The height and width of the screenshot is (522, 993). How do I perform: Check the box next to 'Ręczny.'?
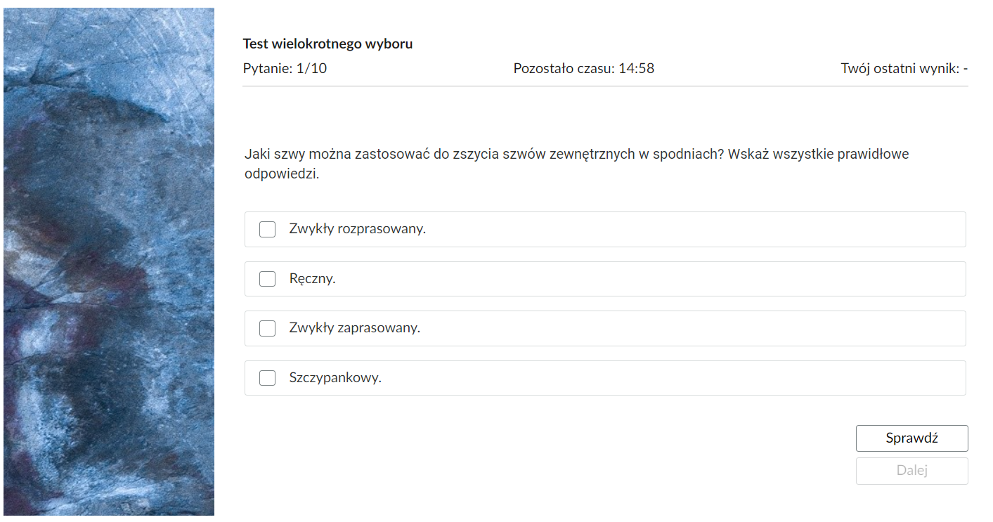(267, 279)
